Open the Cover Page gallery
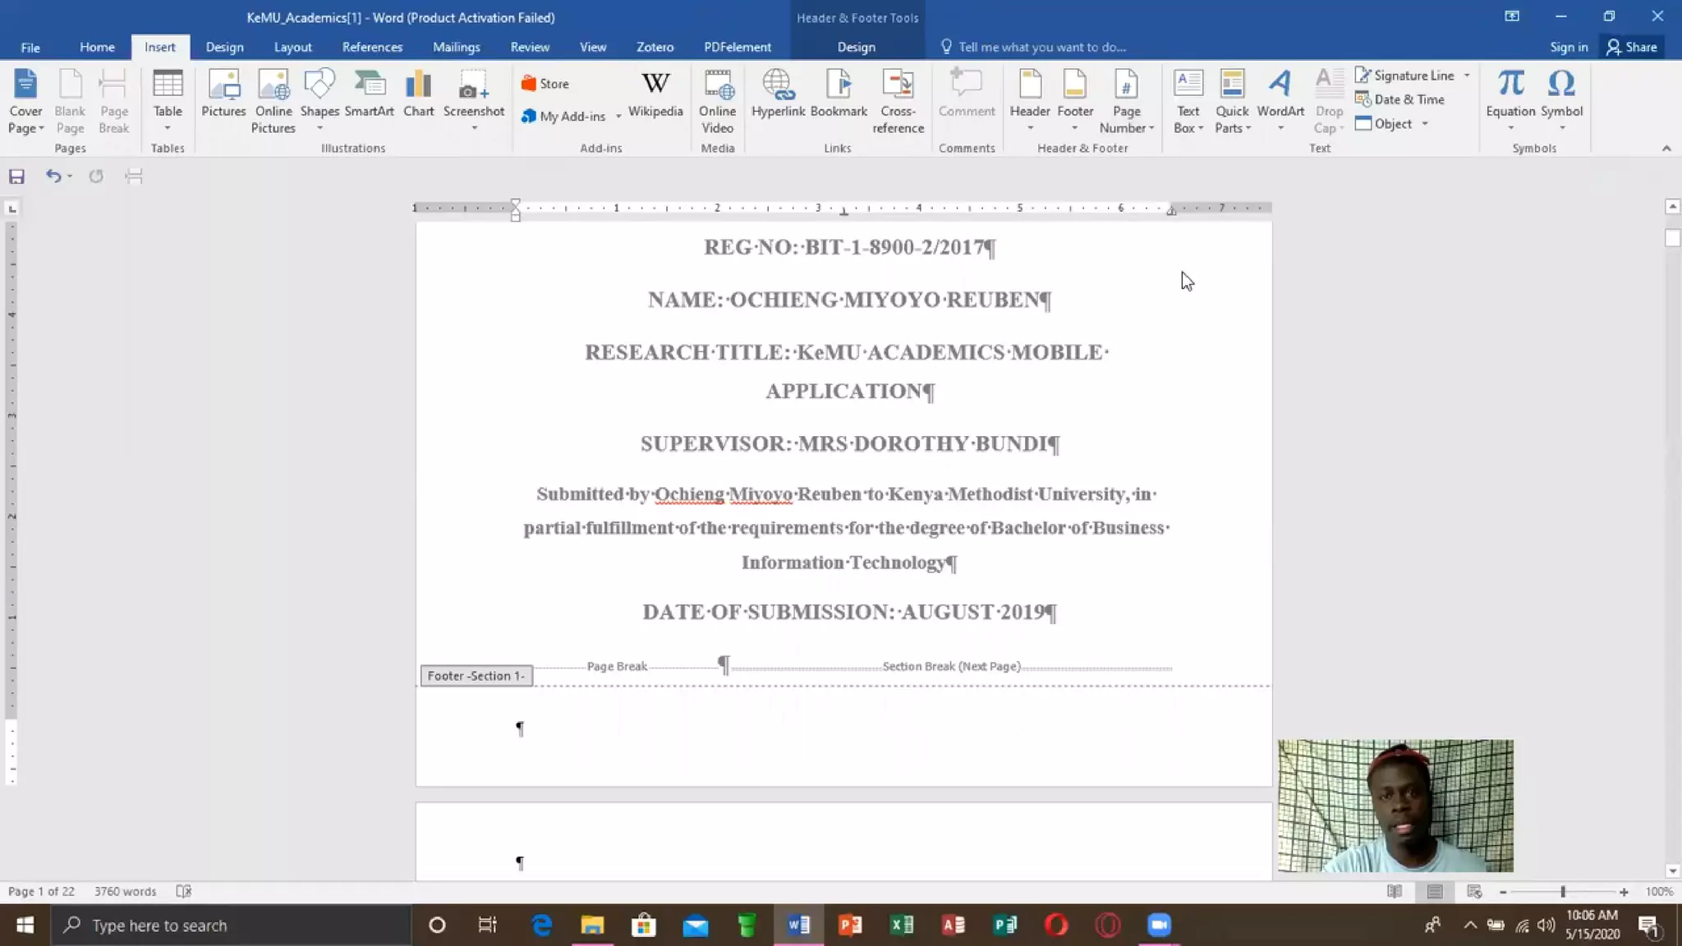 [x=25, y=102]
